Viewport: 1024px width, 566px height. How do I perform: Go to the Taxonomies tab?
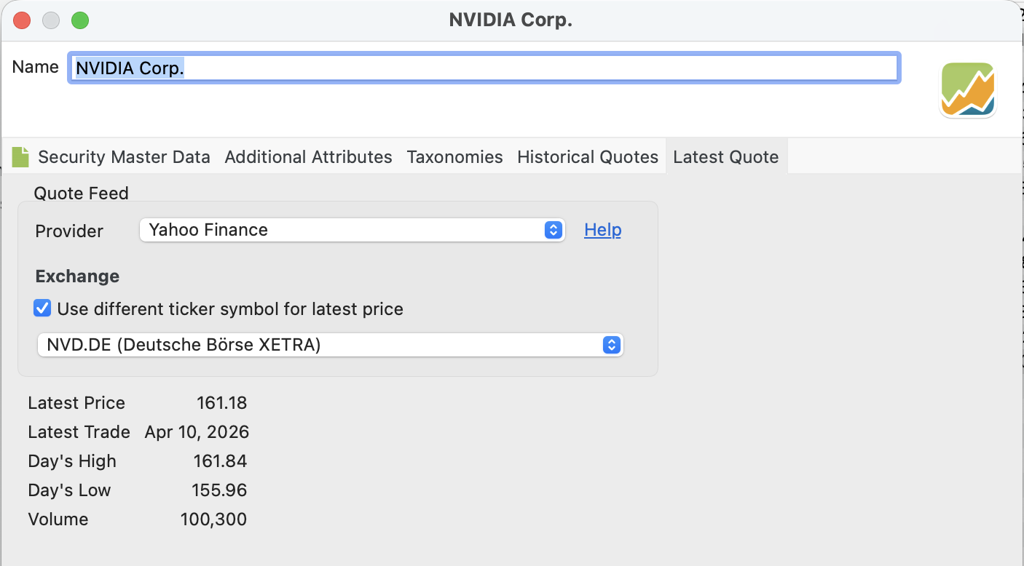coord(454,156)
